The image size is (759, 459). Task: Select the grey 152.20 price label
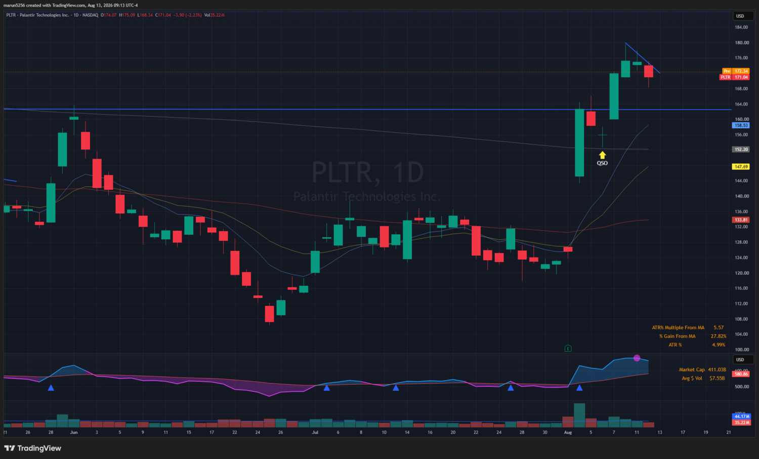pyautogui.click(x=741, y=149)
